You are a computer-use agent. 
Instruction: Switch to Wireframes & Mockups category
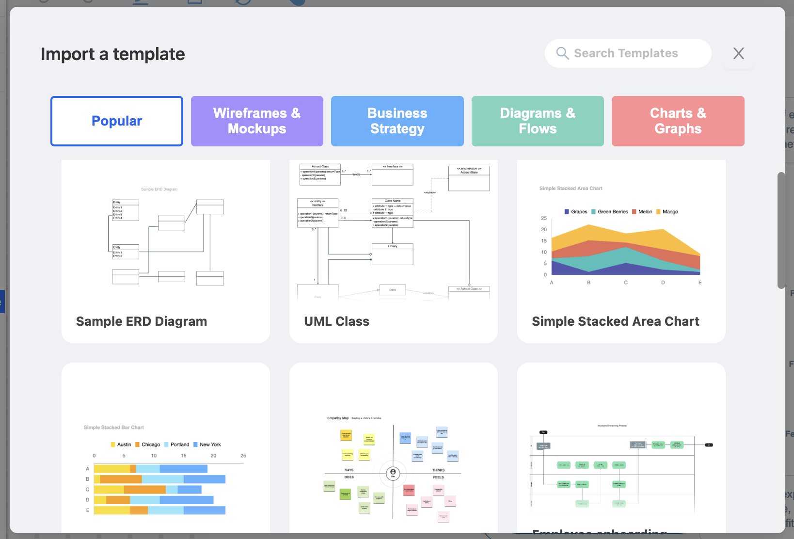pyautogui.click(x=257, y=121)
